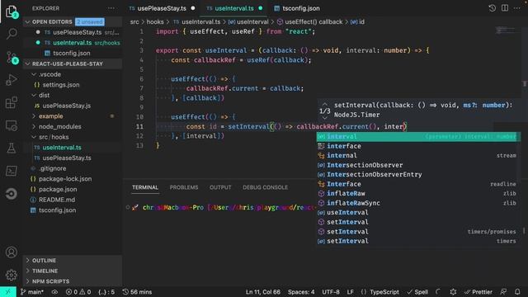Image resolution: width=528 pixels, height=297 pixels.
Task: Click the Prettier status item
Action: click(x=478, y=292)
